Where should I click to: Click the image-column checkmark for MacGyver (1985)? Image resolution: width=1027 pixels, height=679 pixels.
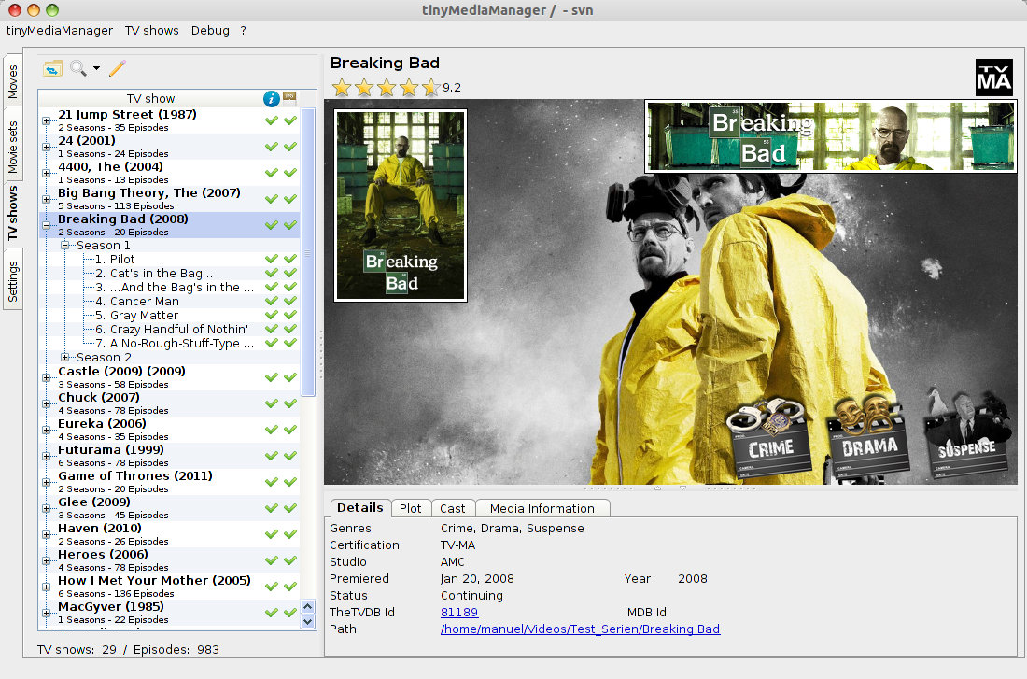[x=290, y=613]
